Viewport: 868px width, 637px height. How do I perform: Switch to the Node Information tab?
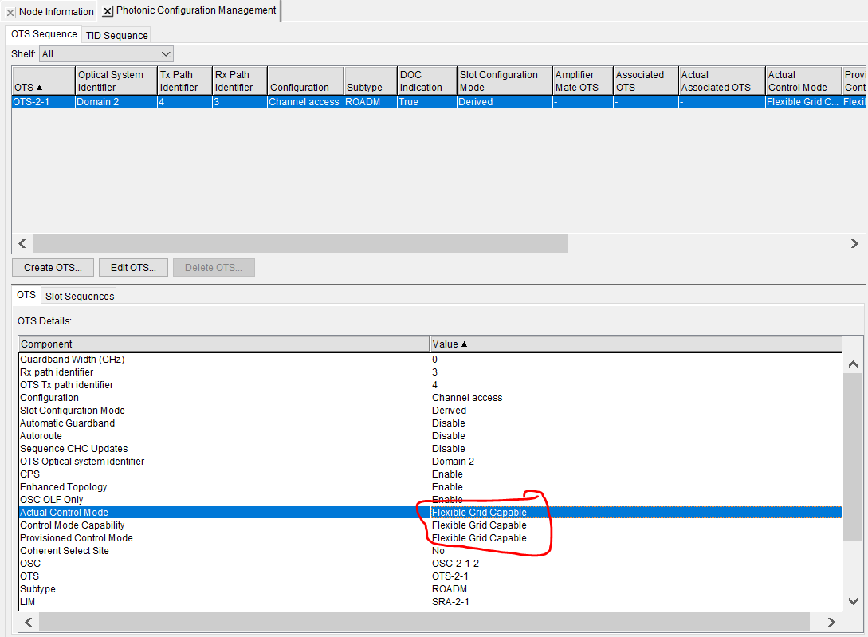(x=56, y=12)
